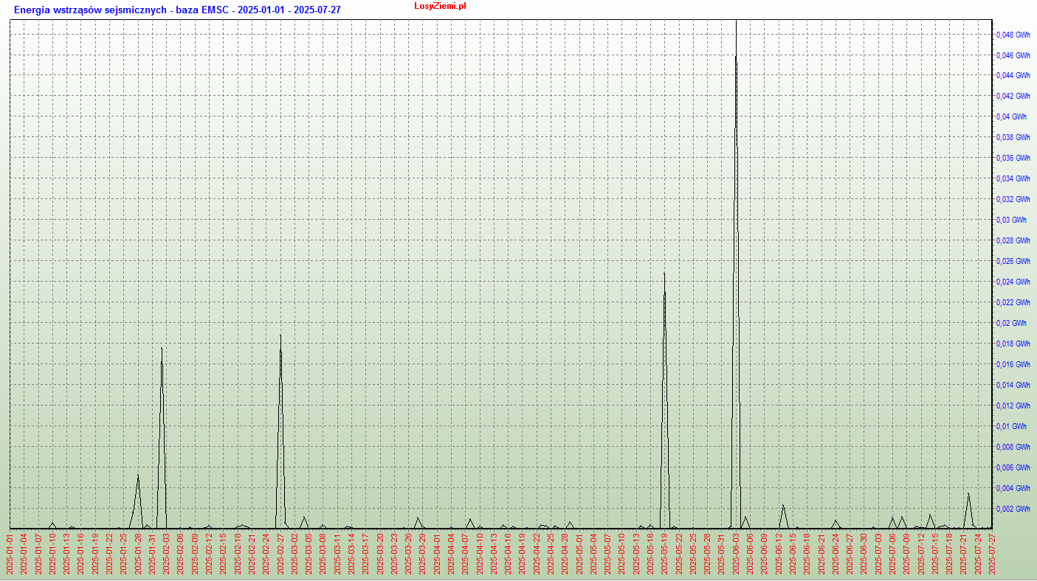Image resolution: width=1037 pixels, height=581 pixels.
Task: Click the 0,04 GWh axis label
Action: 1011,116
